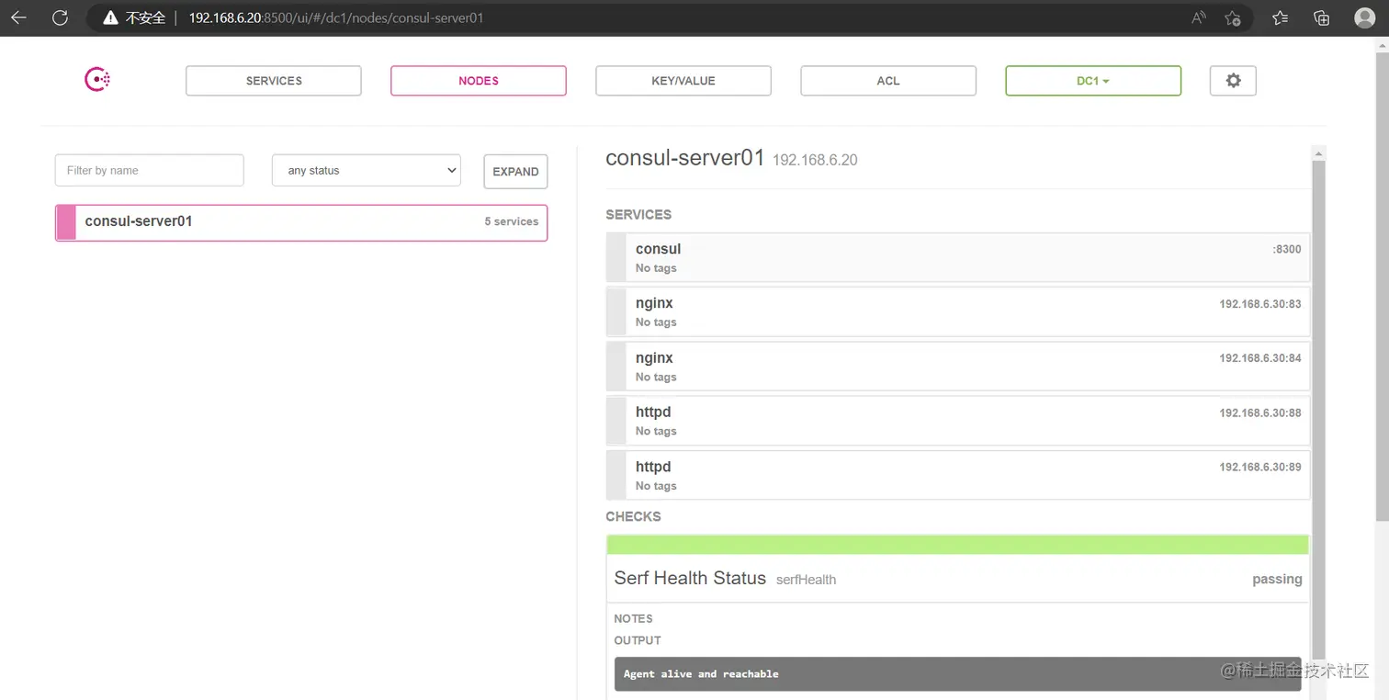Reload the page with refresh icon
The width and height of the screenshot is (1389, 700).
click(x=60, y=17)
